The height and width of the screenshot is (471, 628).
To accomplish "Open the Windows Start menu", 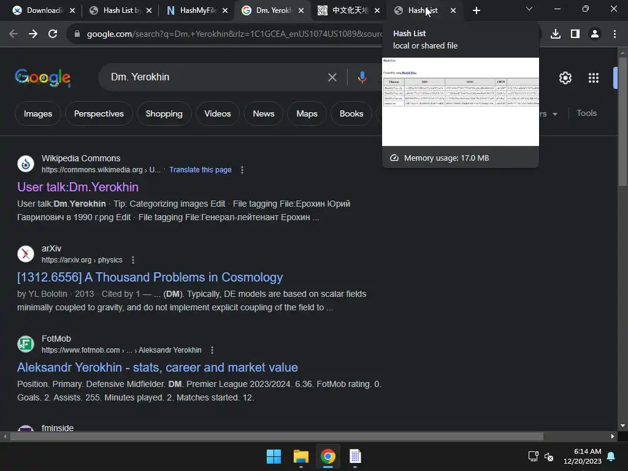I will tap(274, 456).
